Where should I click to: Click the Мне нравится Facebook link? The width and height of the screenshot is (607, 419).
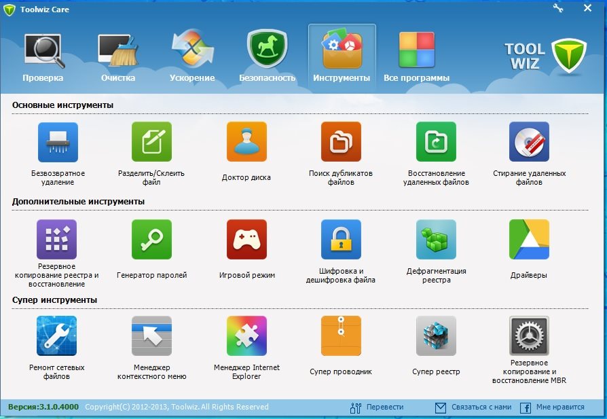tap(552, 407)
